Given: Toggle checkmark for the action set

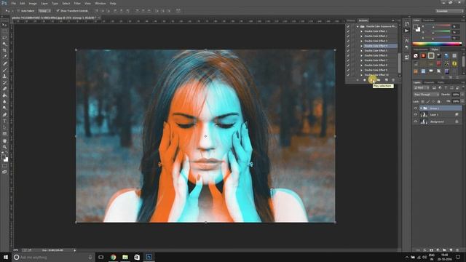Looking at the screenshot, I should pyautogui.click(x=348, y=26).
